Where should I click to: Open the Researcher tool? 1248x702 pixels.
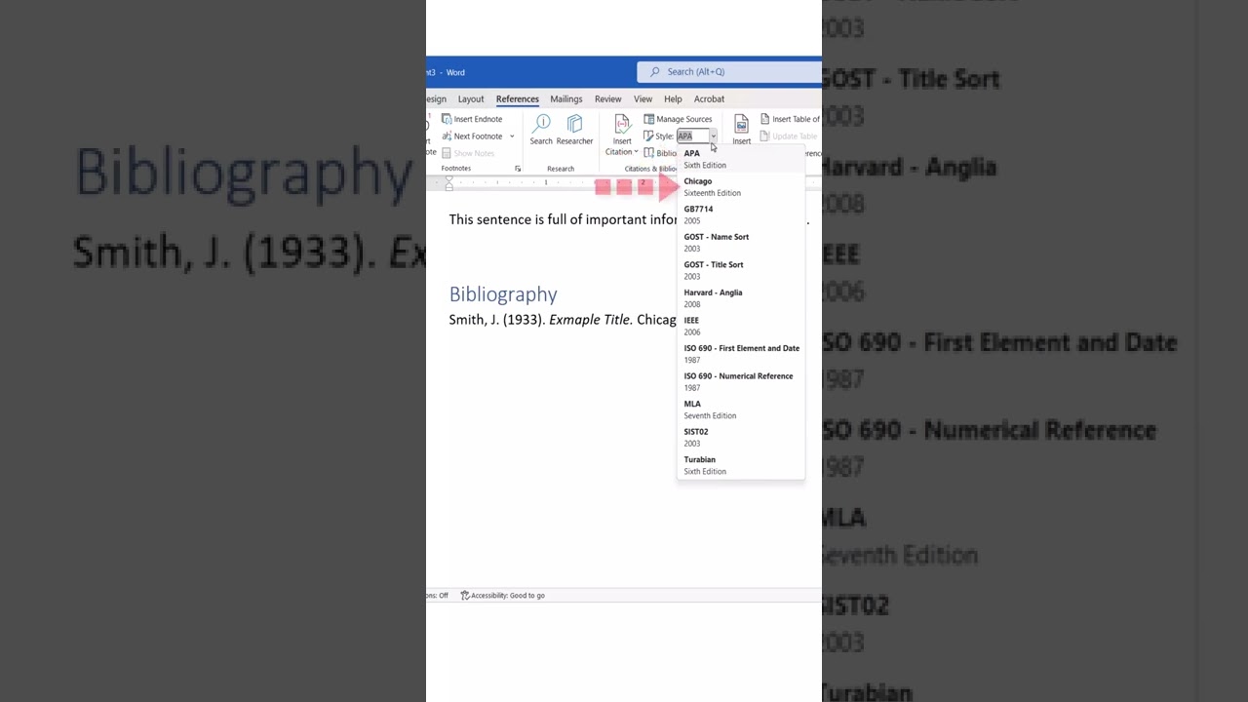(x=574, y=130)
